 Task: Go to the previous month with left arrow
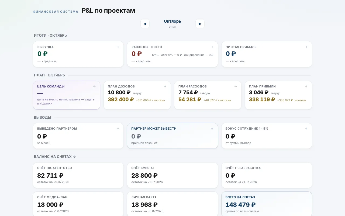[145, 24]
